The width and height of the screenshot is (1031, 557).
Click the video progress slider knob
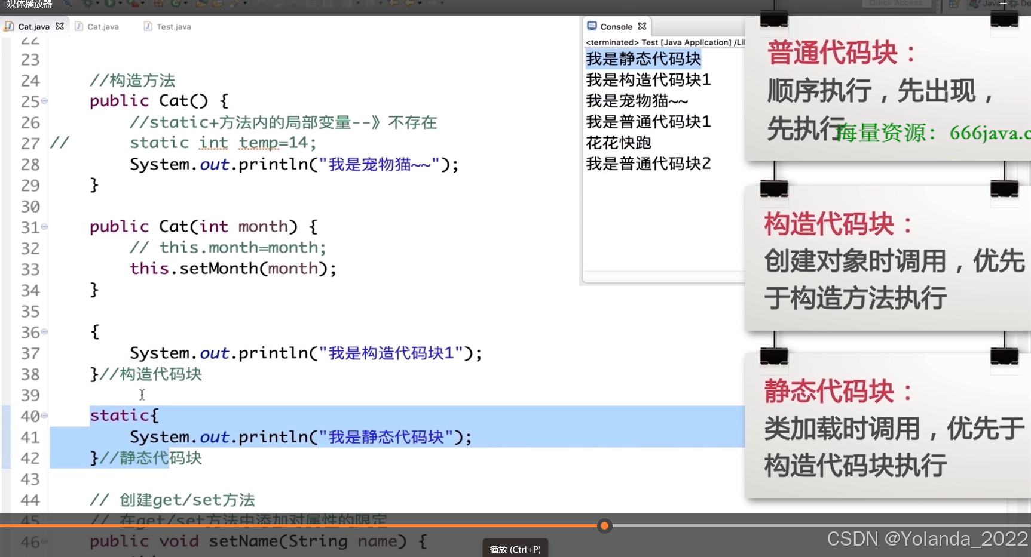pos(604,526)
